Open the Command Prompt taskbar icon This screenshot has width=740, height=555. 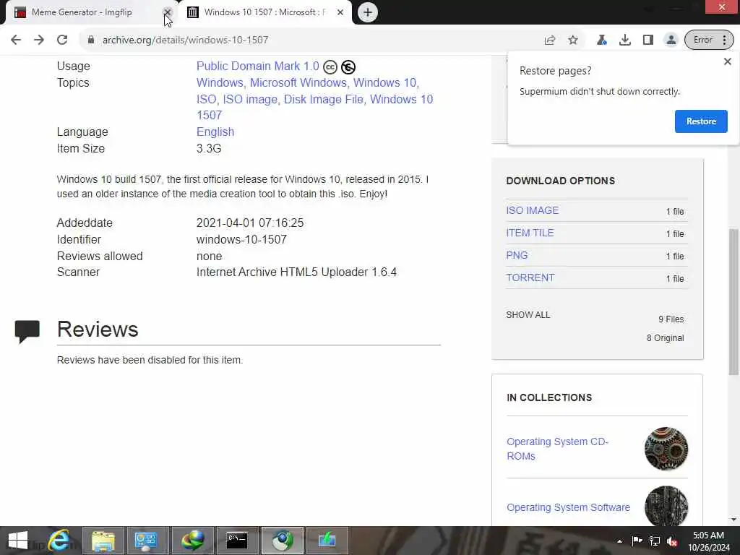click(x=237, y=541)
